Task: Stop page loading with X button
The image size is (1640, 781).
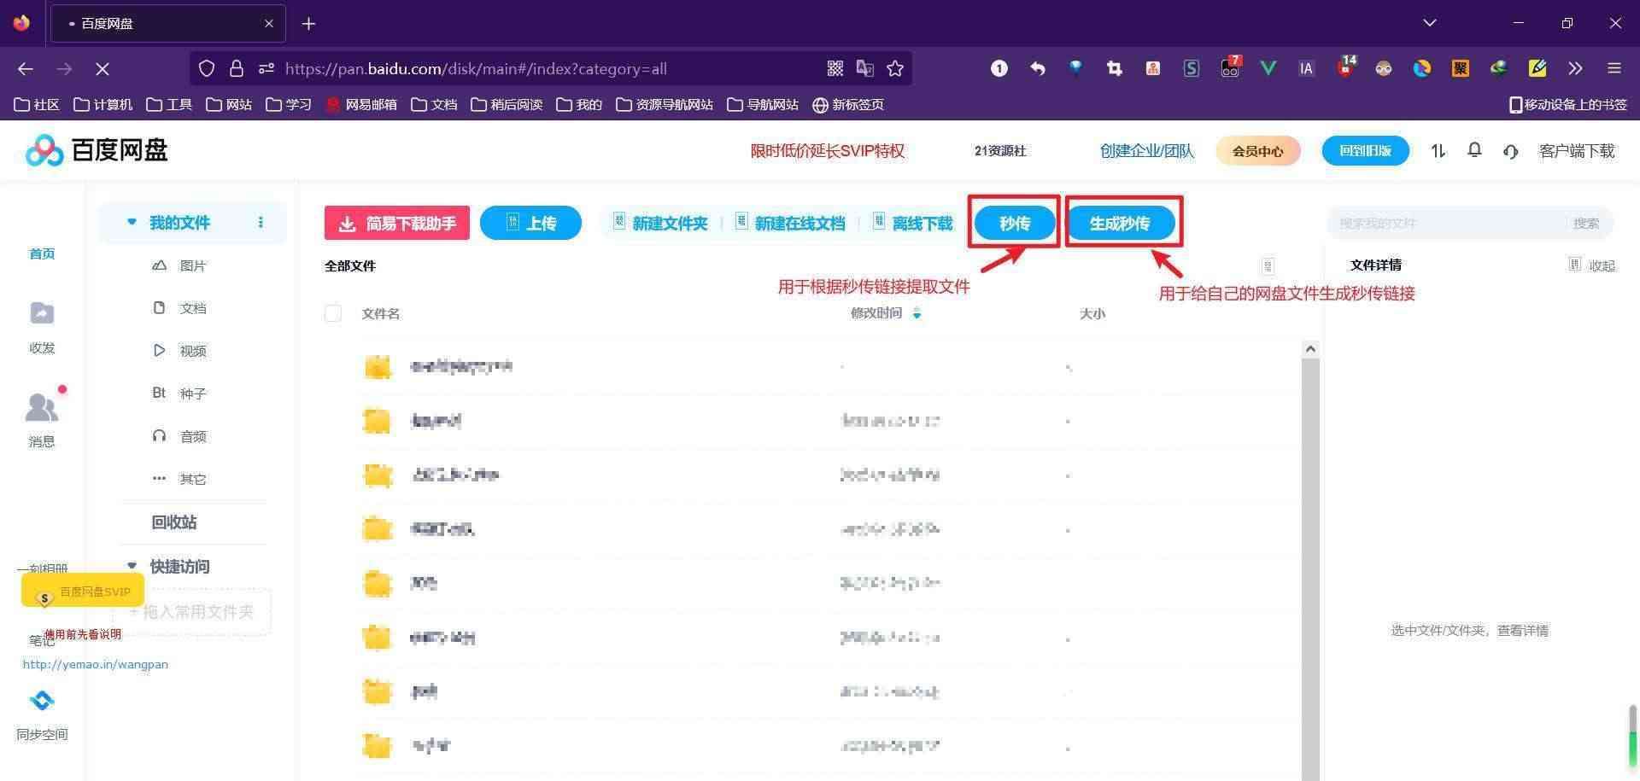Action: coord(102,68)
